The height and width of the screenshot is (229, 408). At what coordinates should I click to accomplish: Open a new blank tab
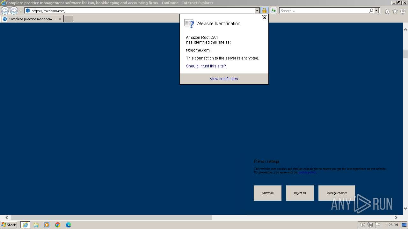point(69,19)
